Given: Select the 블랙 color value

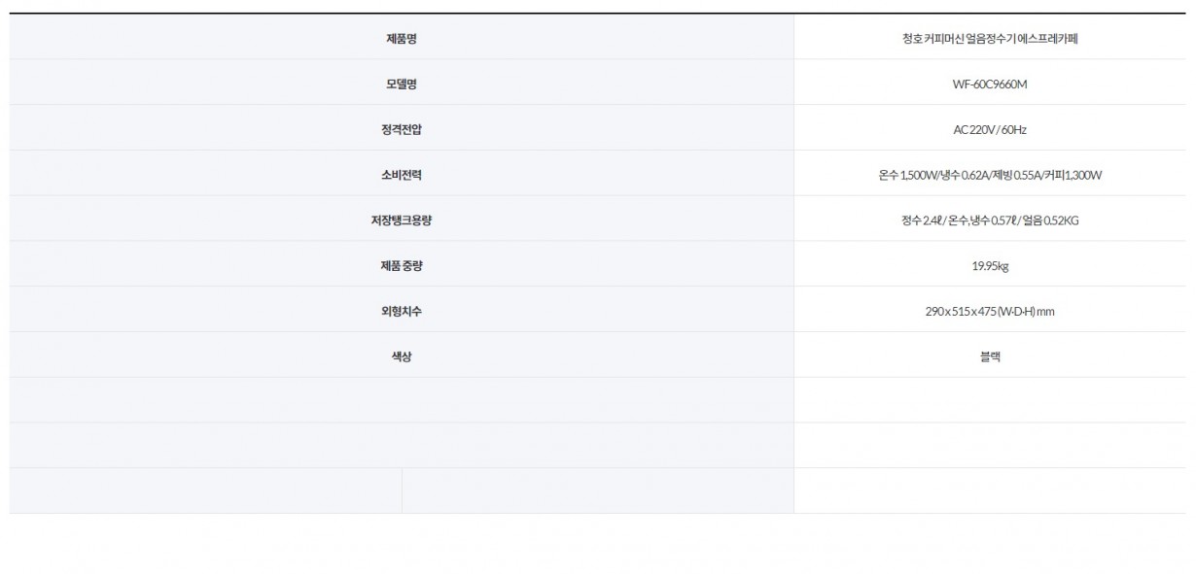Looking at the screenshot, I should point(990,357).
